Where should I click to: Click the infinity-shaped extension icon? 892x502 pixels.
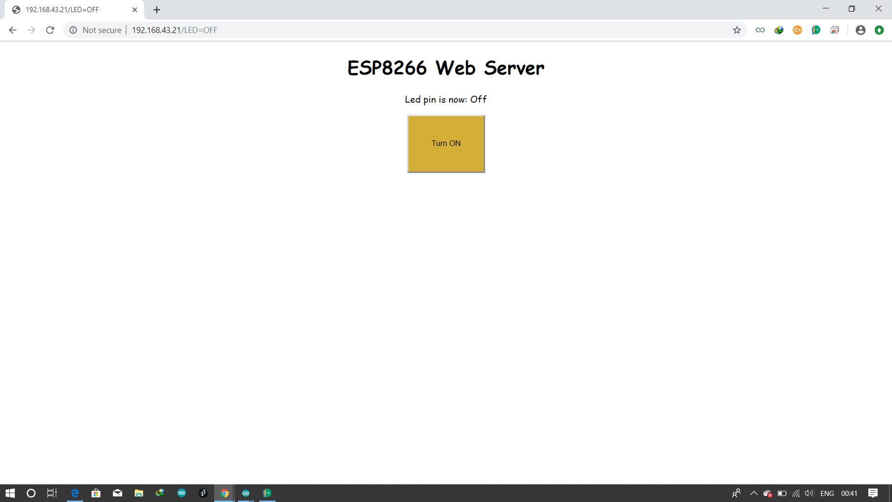pyautogui.click(x=760, y=30)
